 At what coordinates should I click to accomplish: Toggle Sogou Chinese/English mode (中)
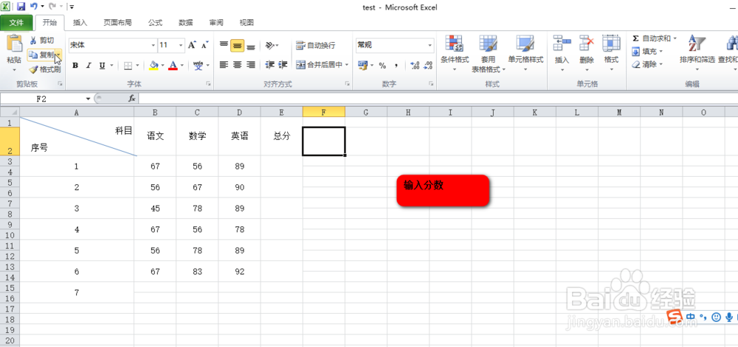point(691,317)
